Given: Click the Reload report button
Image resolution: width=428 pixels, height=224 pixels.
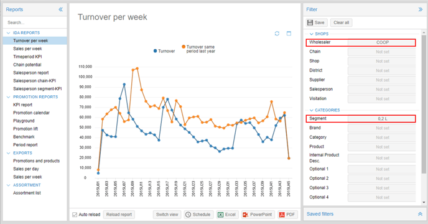Looking at the screenshot, I should pos(119,215).
